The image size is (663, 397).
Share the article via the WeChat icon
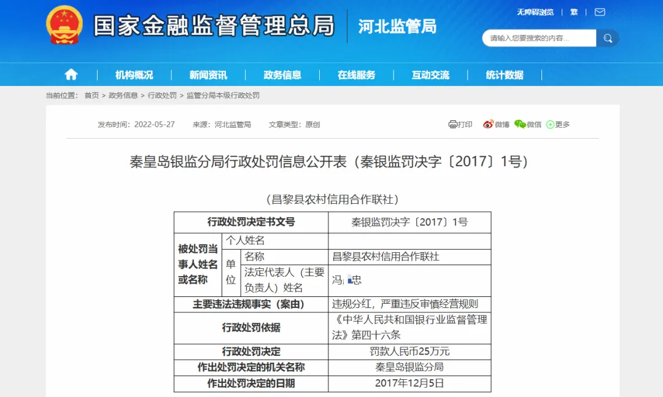click(529, 124)
